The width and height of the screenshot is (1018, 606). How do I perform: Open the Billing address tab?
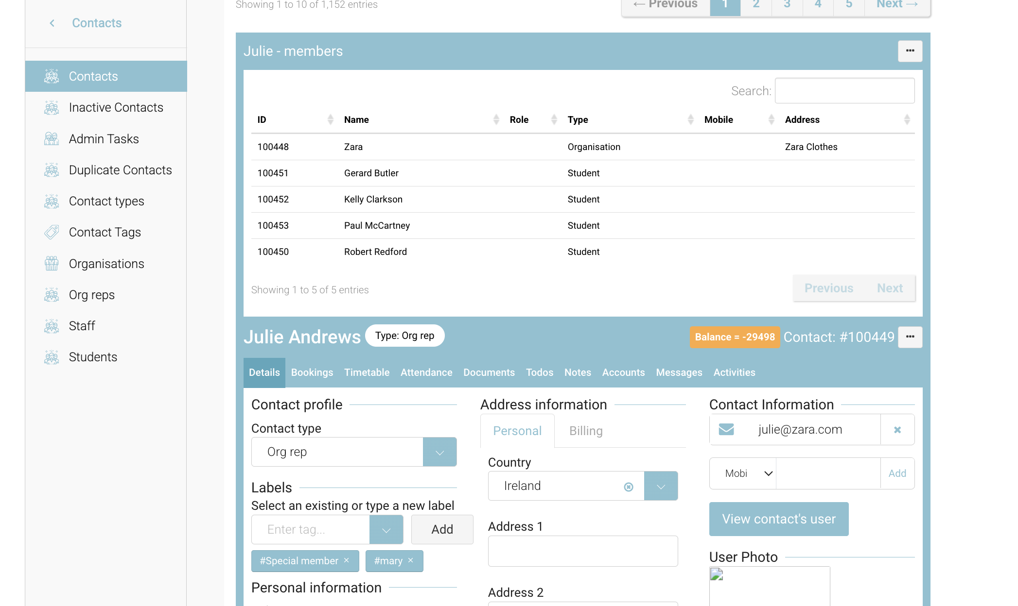pyautogui.click(x=586, y=431)
